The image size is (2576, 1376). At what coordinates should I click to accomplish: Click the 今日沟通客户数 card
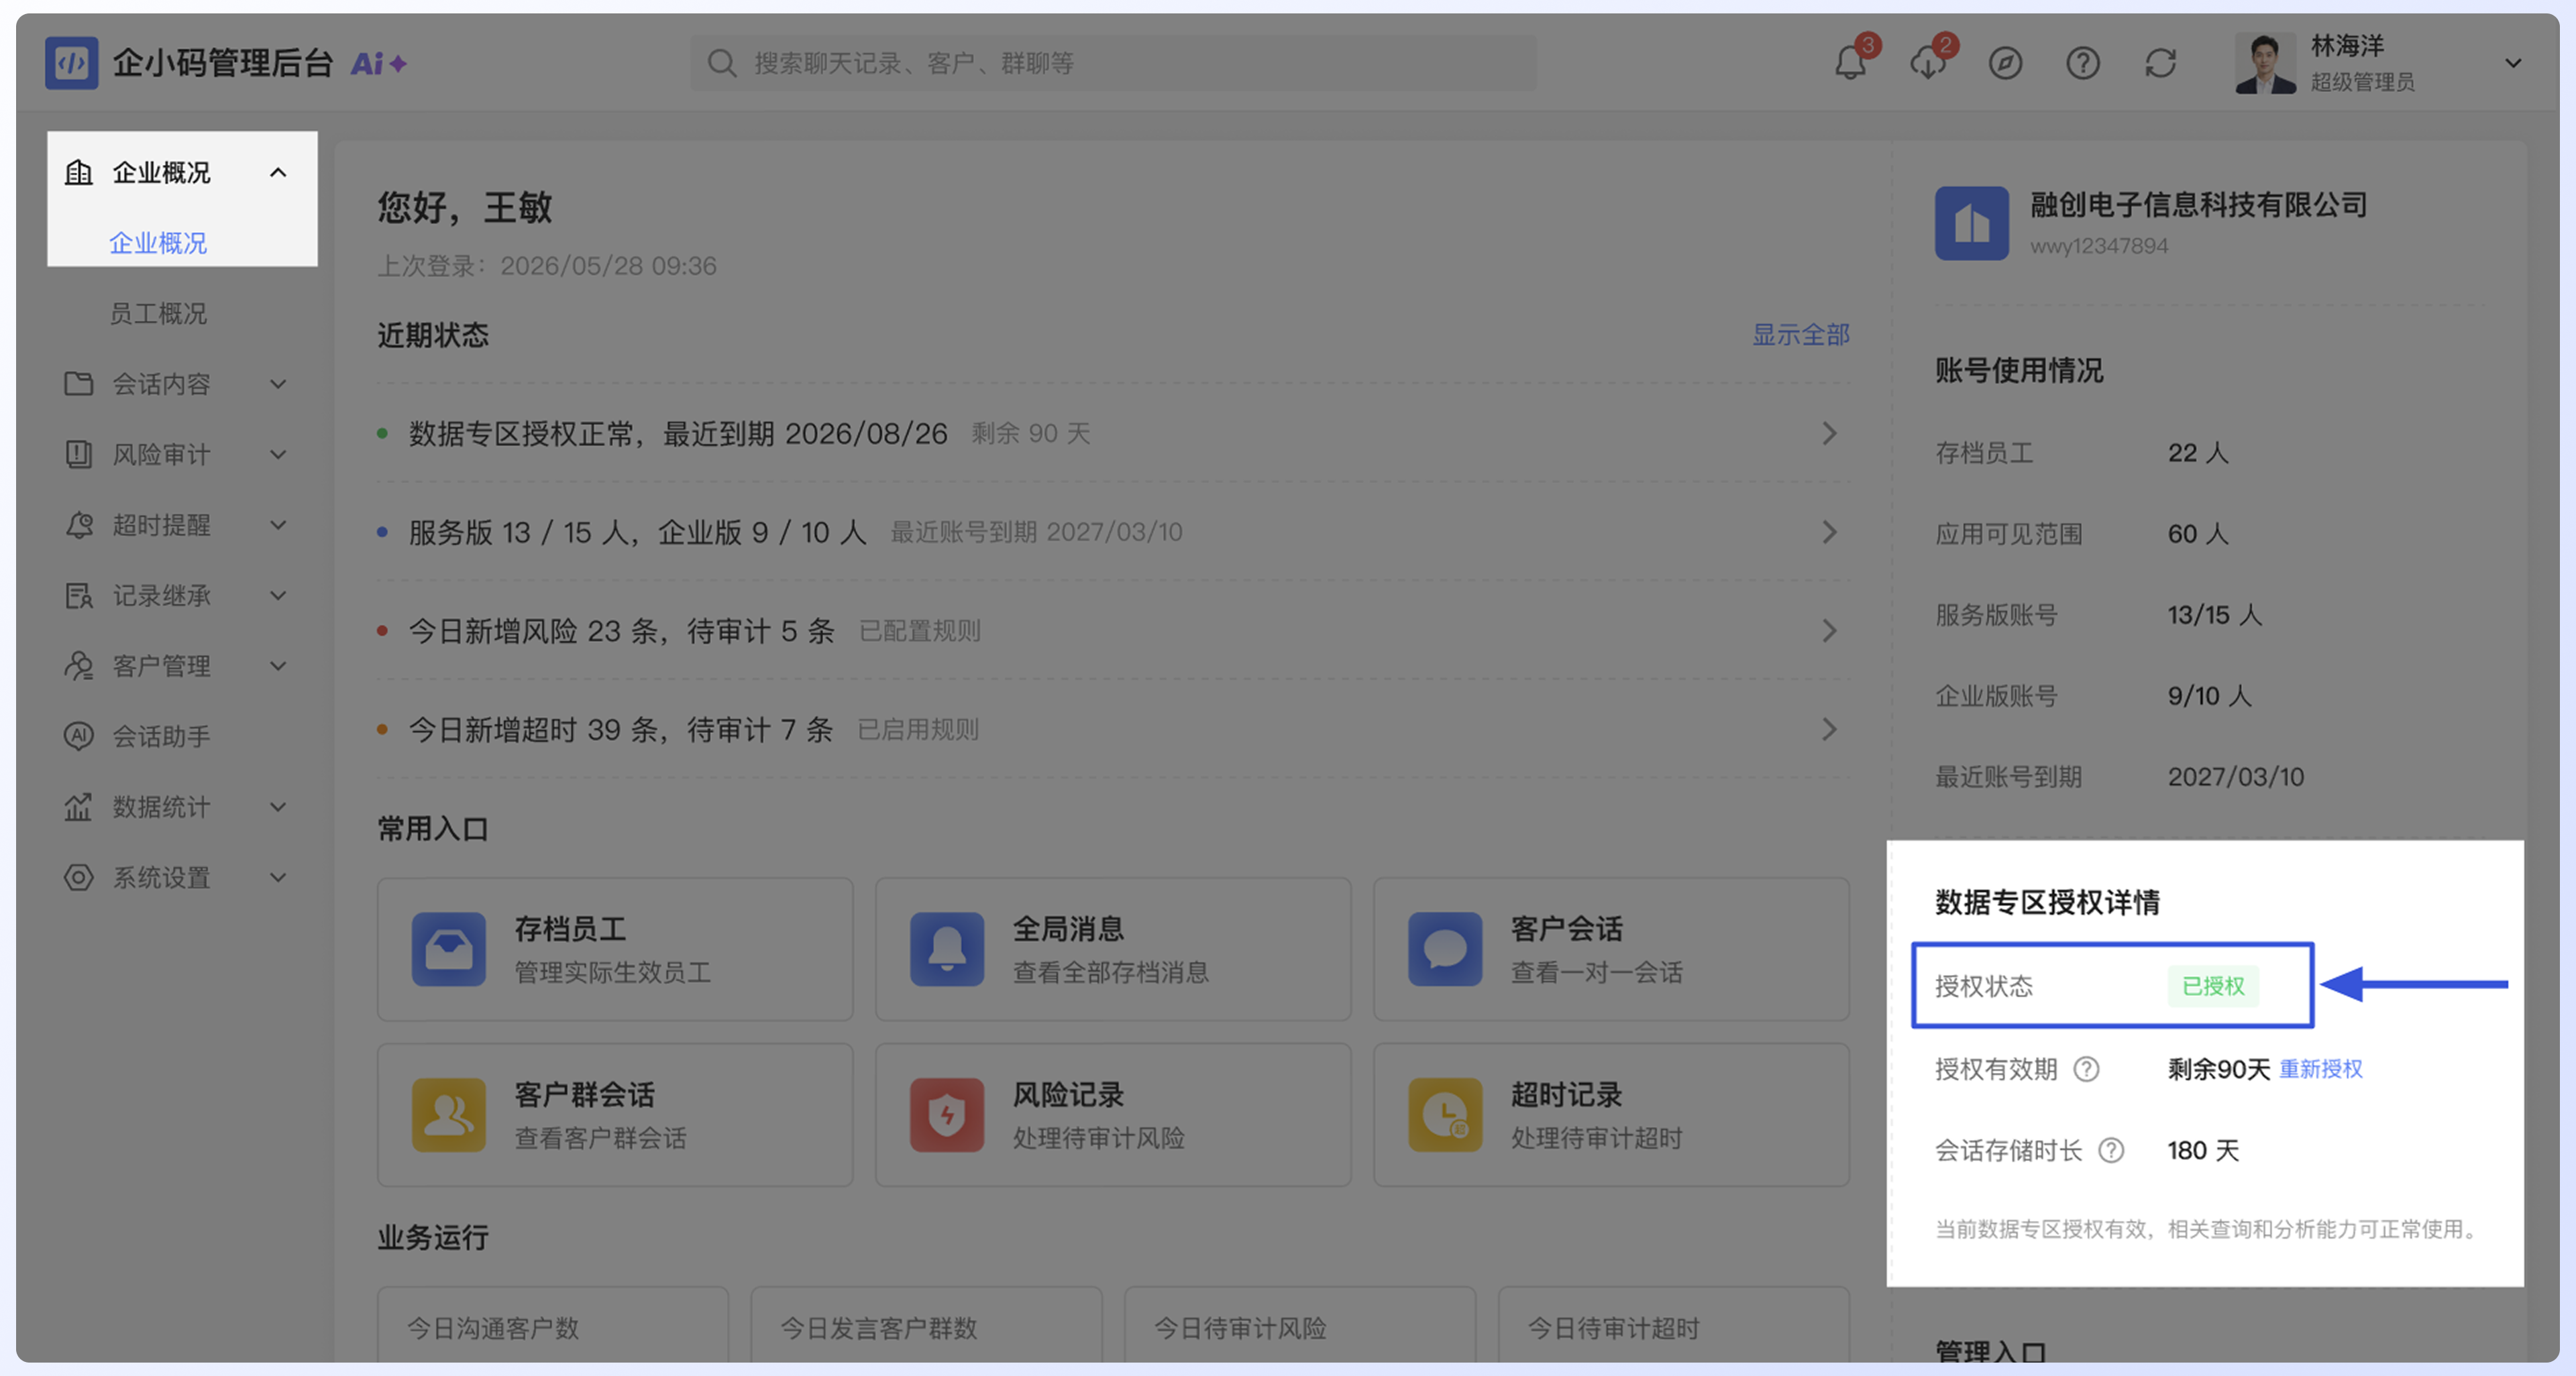[553, 1325]
